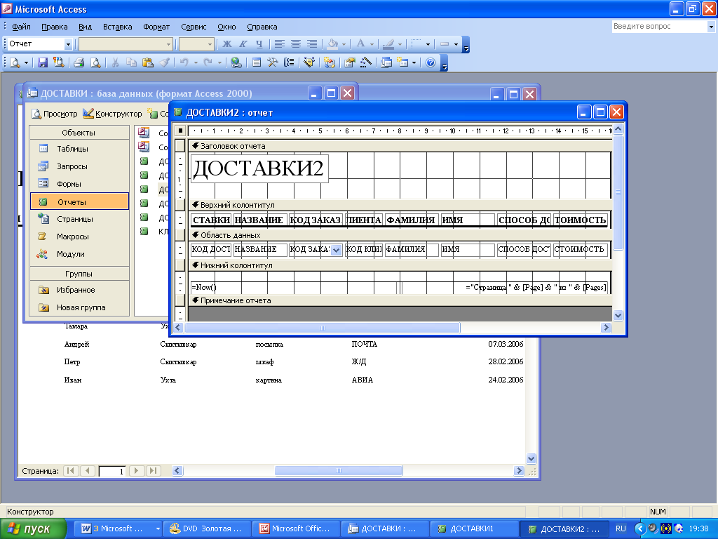
Task: Expand the Fill Color dropdown arrow
Action: [344, 44]
